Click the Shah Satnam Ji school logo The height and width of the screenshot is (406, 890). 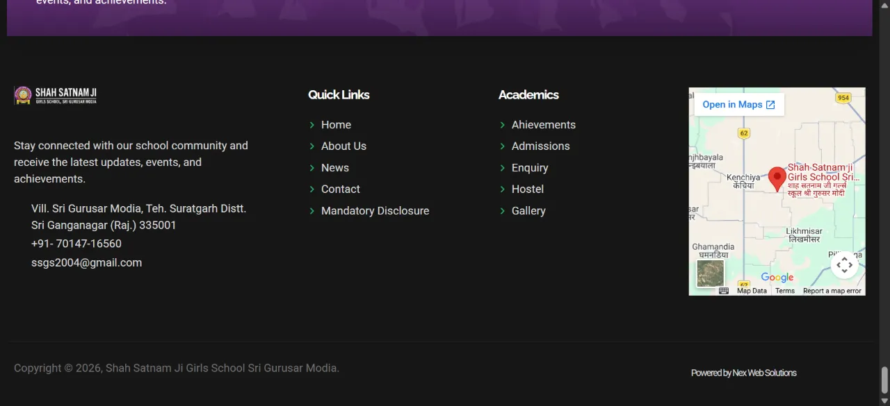tap(56, 95)
